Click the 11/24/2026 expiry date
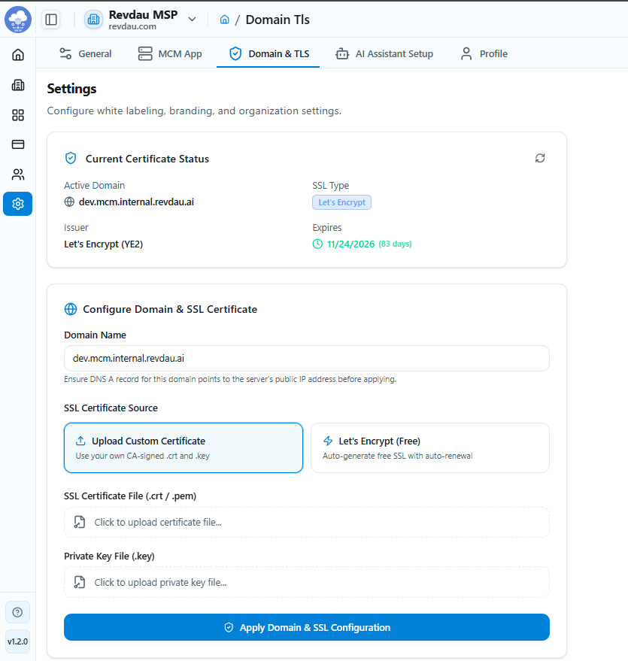Viewport: 628px width, 661px height. point(350,244)
